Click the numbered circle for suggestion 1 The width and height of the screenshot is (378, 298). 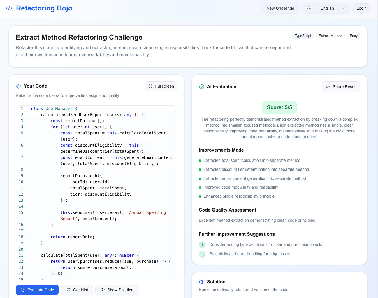point(202,245)
